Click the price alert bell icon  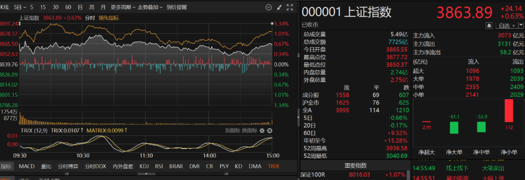click(x=490, y=25)
